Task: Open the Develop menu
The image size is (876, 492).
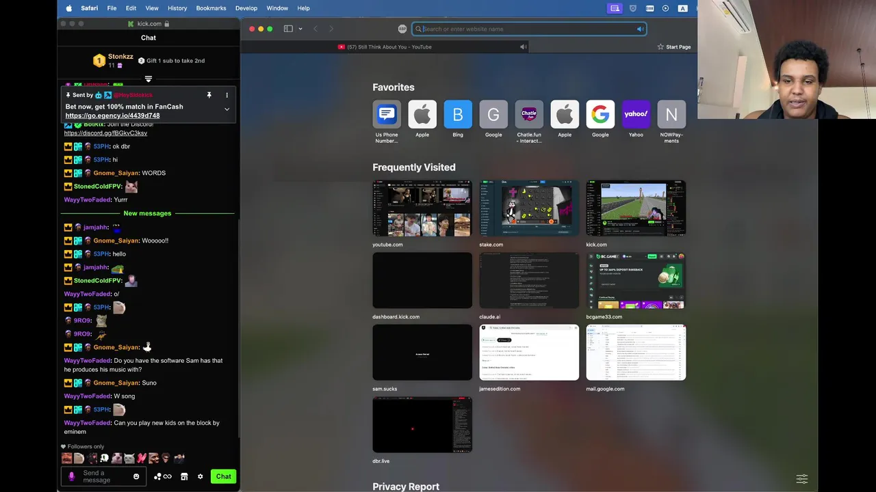Action: 246,8
